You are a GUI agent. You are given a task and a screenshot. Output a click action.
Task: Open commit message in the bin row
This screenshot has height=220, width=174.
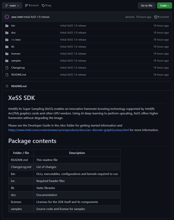73,26
